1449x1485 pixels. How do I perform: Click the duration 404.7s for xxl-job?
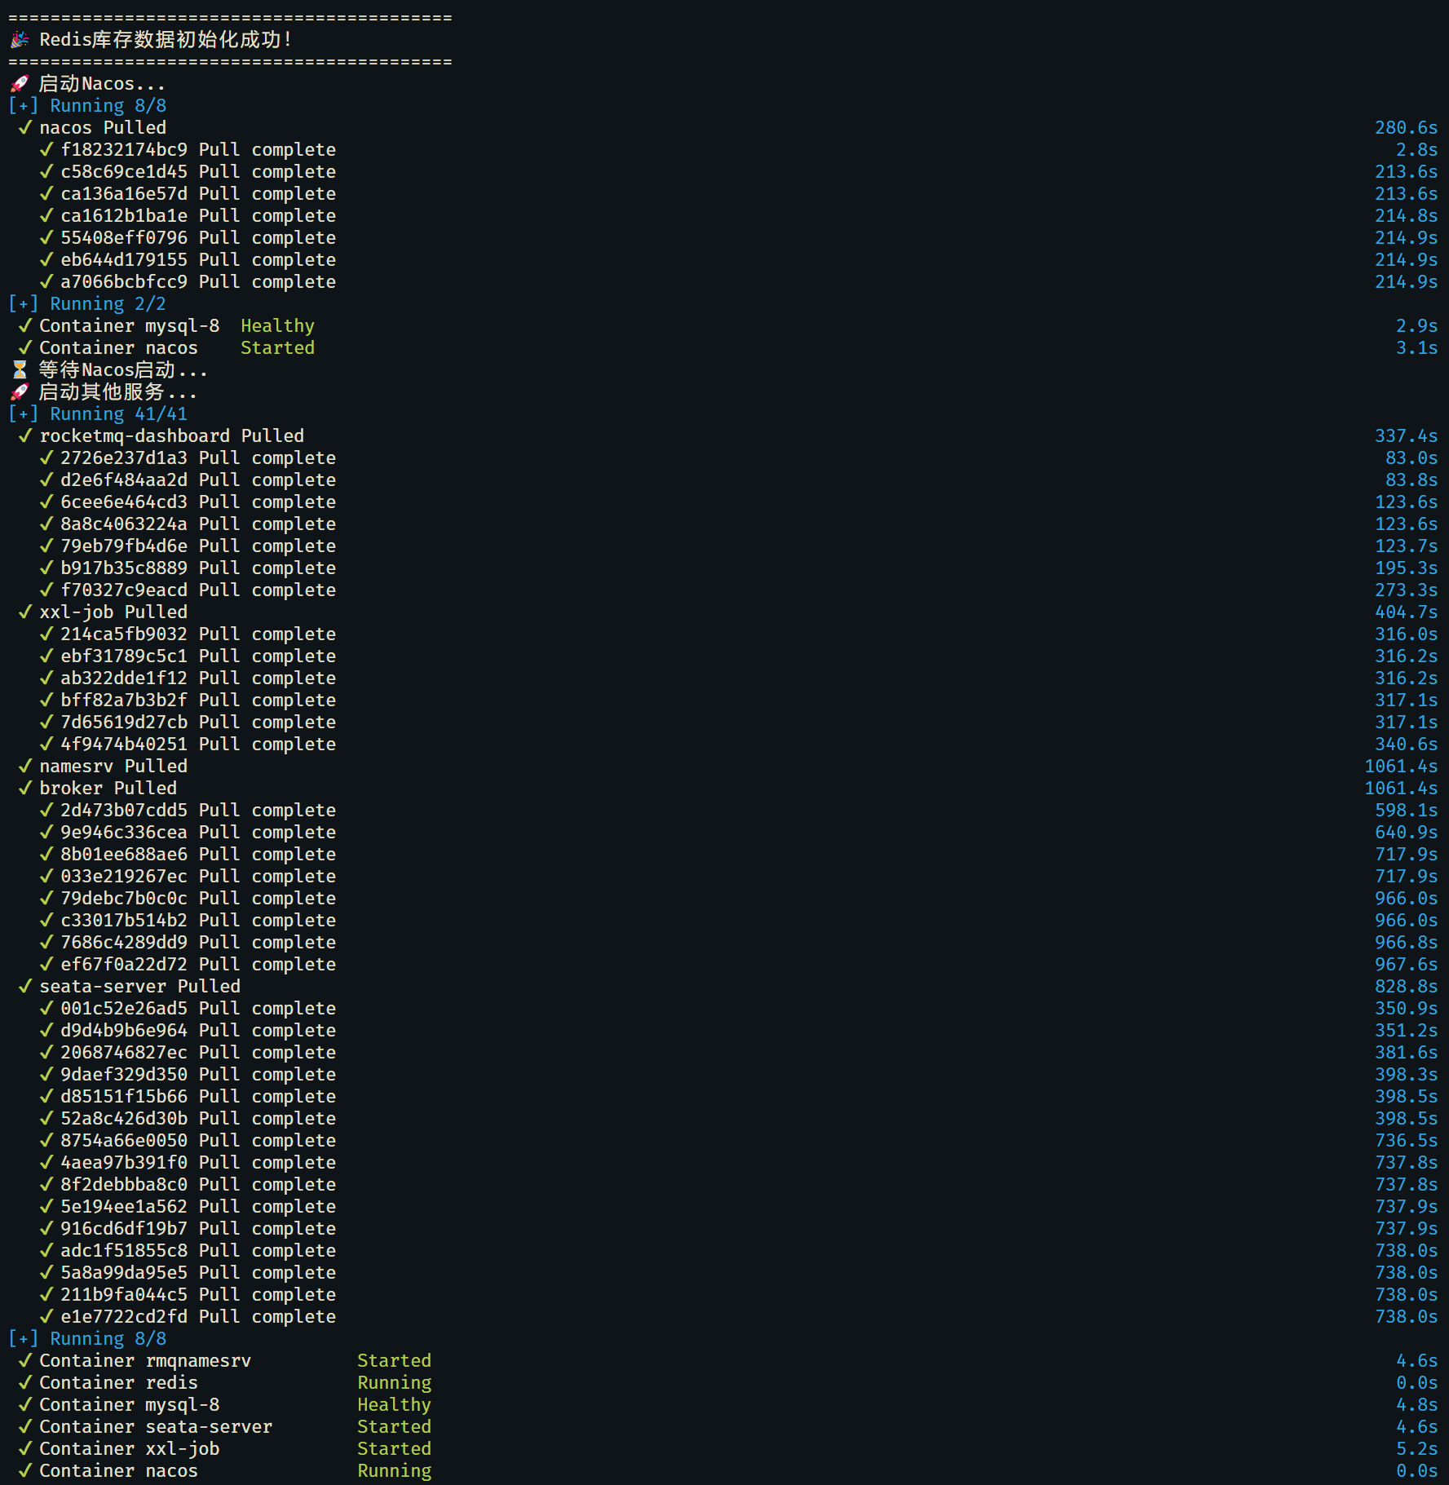[1406, 612]
